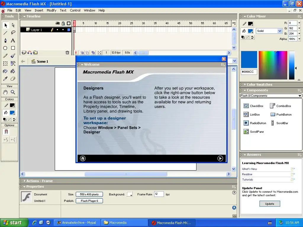Click the Flash Player 6 publish button
This screenshot has height=227, width=303.
pyautogui.click(x=89, y=201)
